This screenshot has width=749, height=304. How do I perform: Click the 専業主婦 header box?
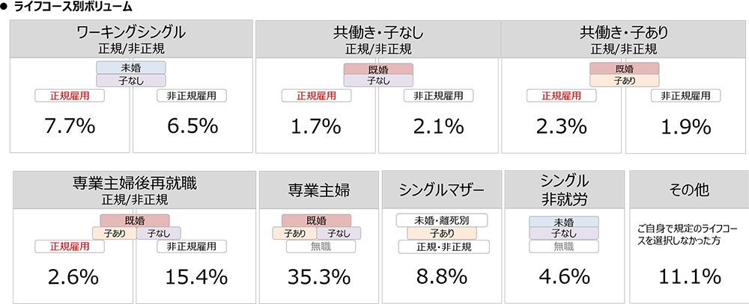318,190
